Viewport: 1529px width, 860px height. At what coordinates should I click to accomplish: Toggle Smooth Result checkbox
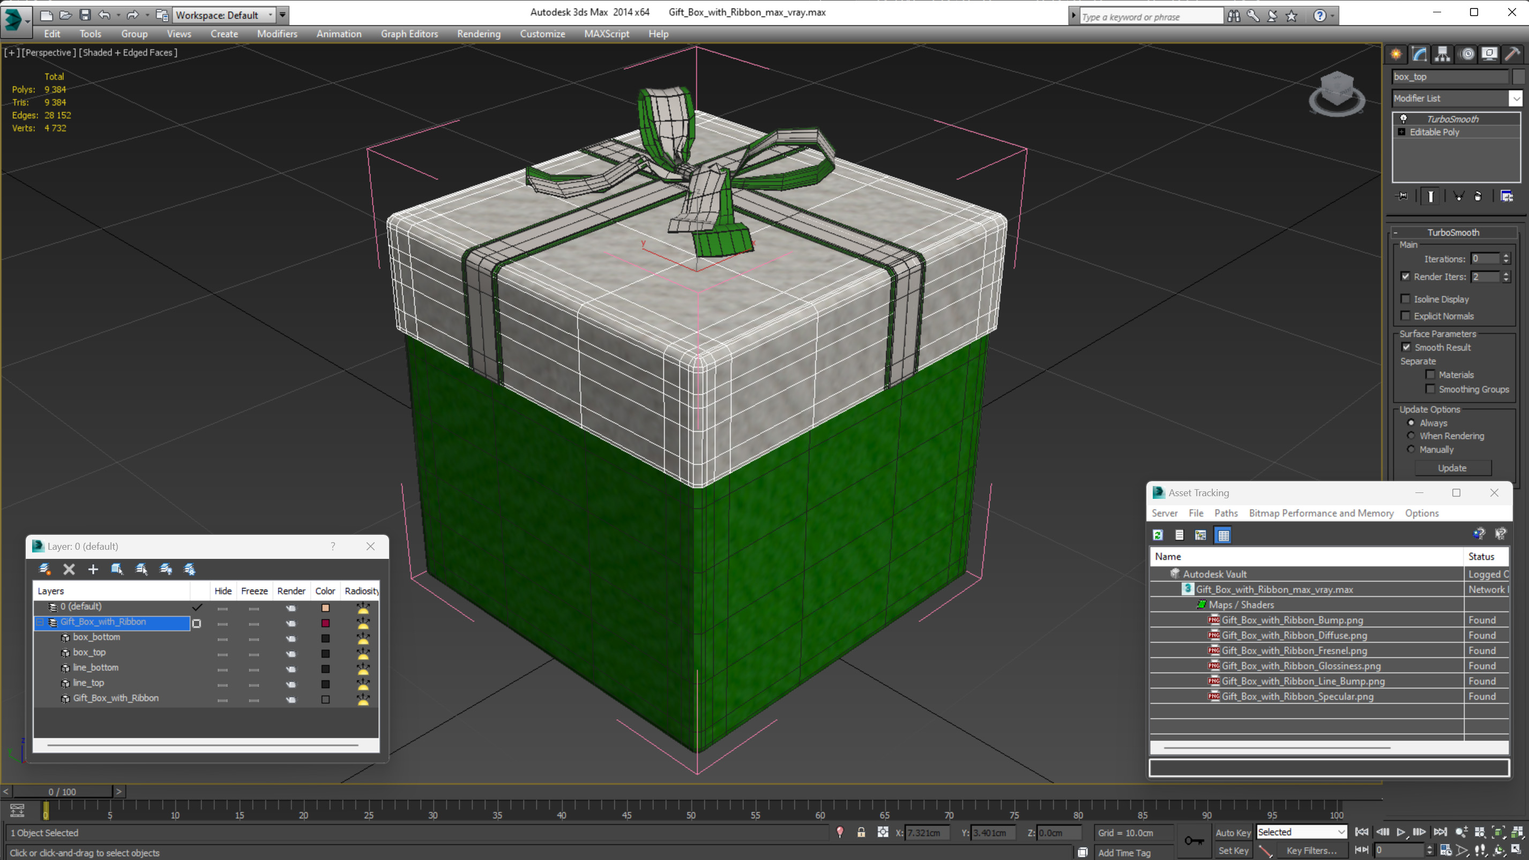[1406, 347]
